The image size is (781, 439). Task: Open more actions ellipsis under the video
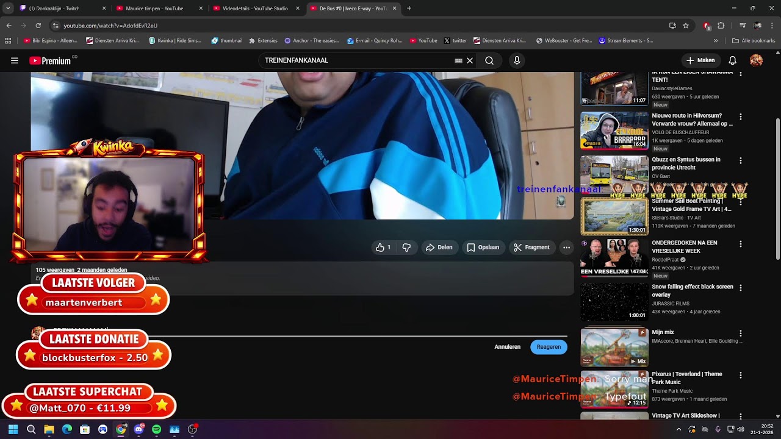[x=567, y=248]
